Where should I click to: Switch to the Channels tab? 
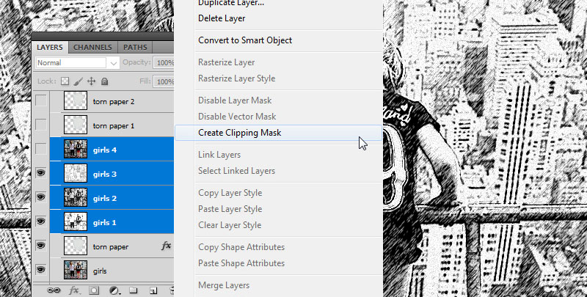click(92, 48)
